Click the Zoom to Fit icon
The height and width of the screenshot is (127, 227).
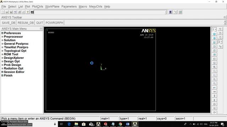pos(214,67)
